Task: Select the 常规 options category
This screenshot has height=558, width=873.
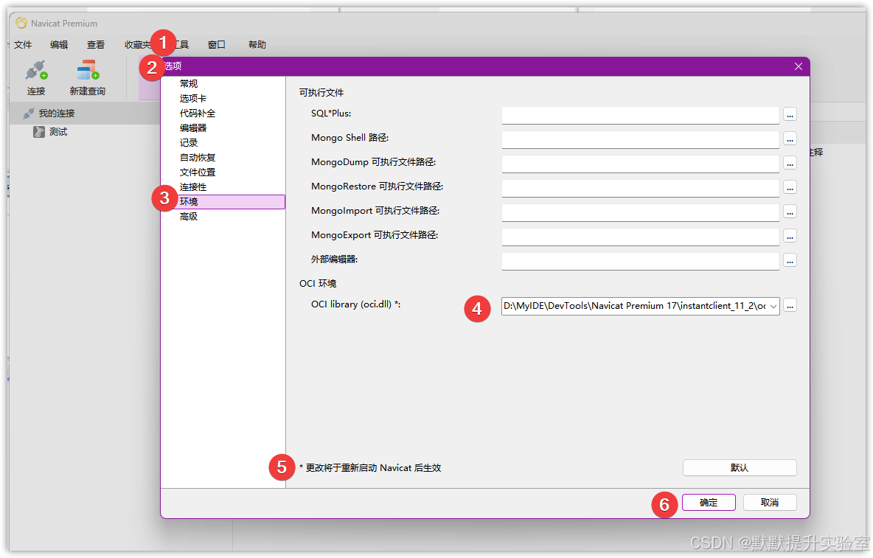Action: (x=189, y=83)
